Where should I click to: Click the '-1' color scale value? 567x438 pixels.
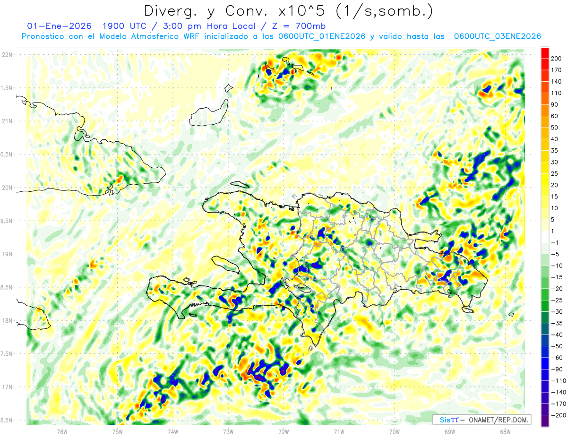[556, 242]
